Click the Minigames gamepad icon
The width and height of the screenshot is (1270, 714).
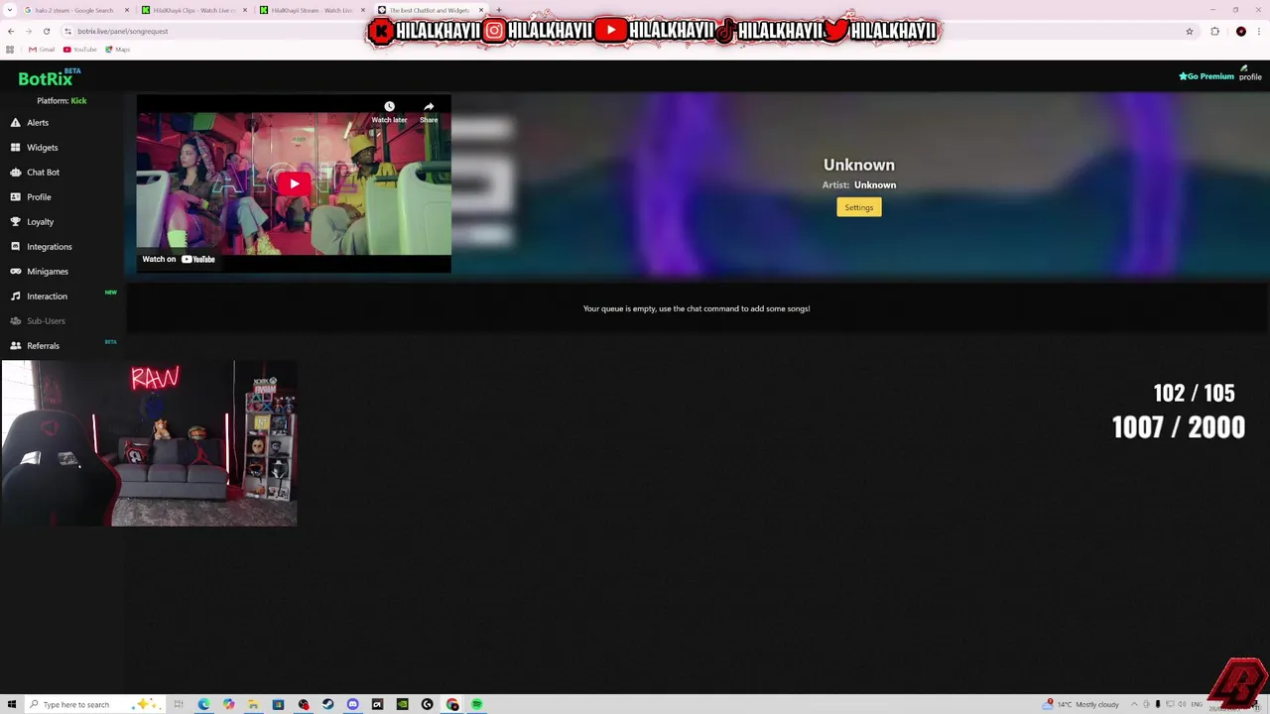[15, 272]
